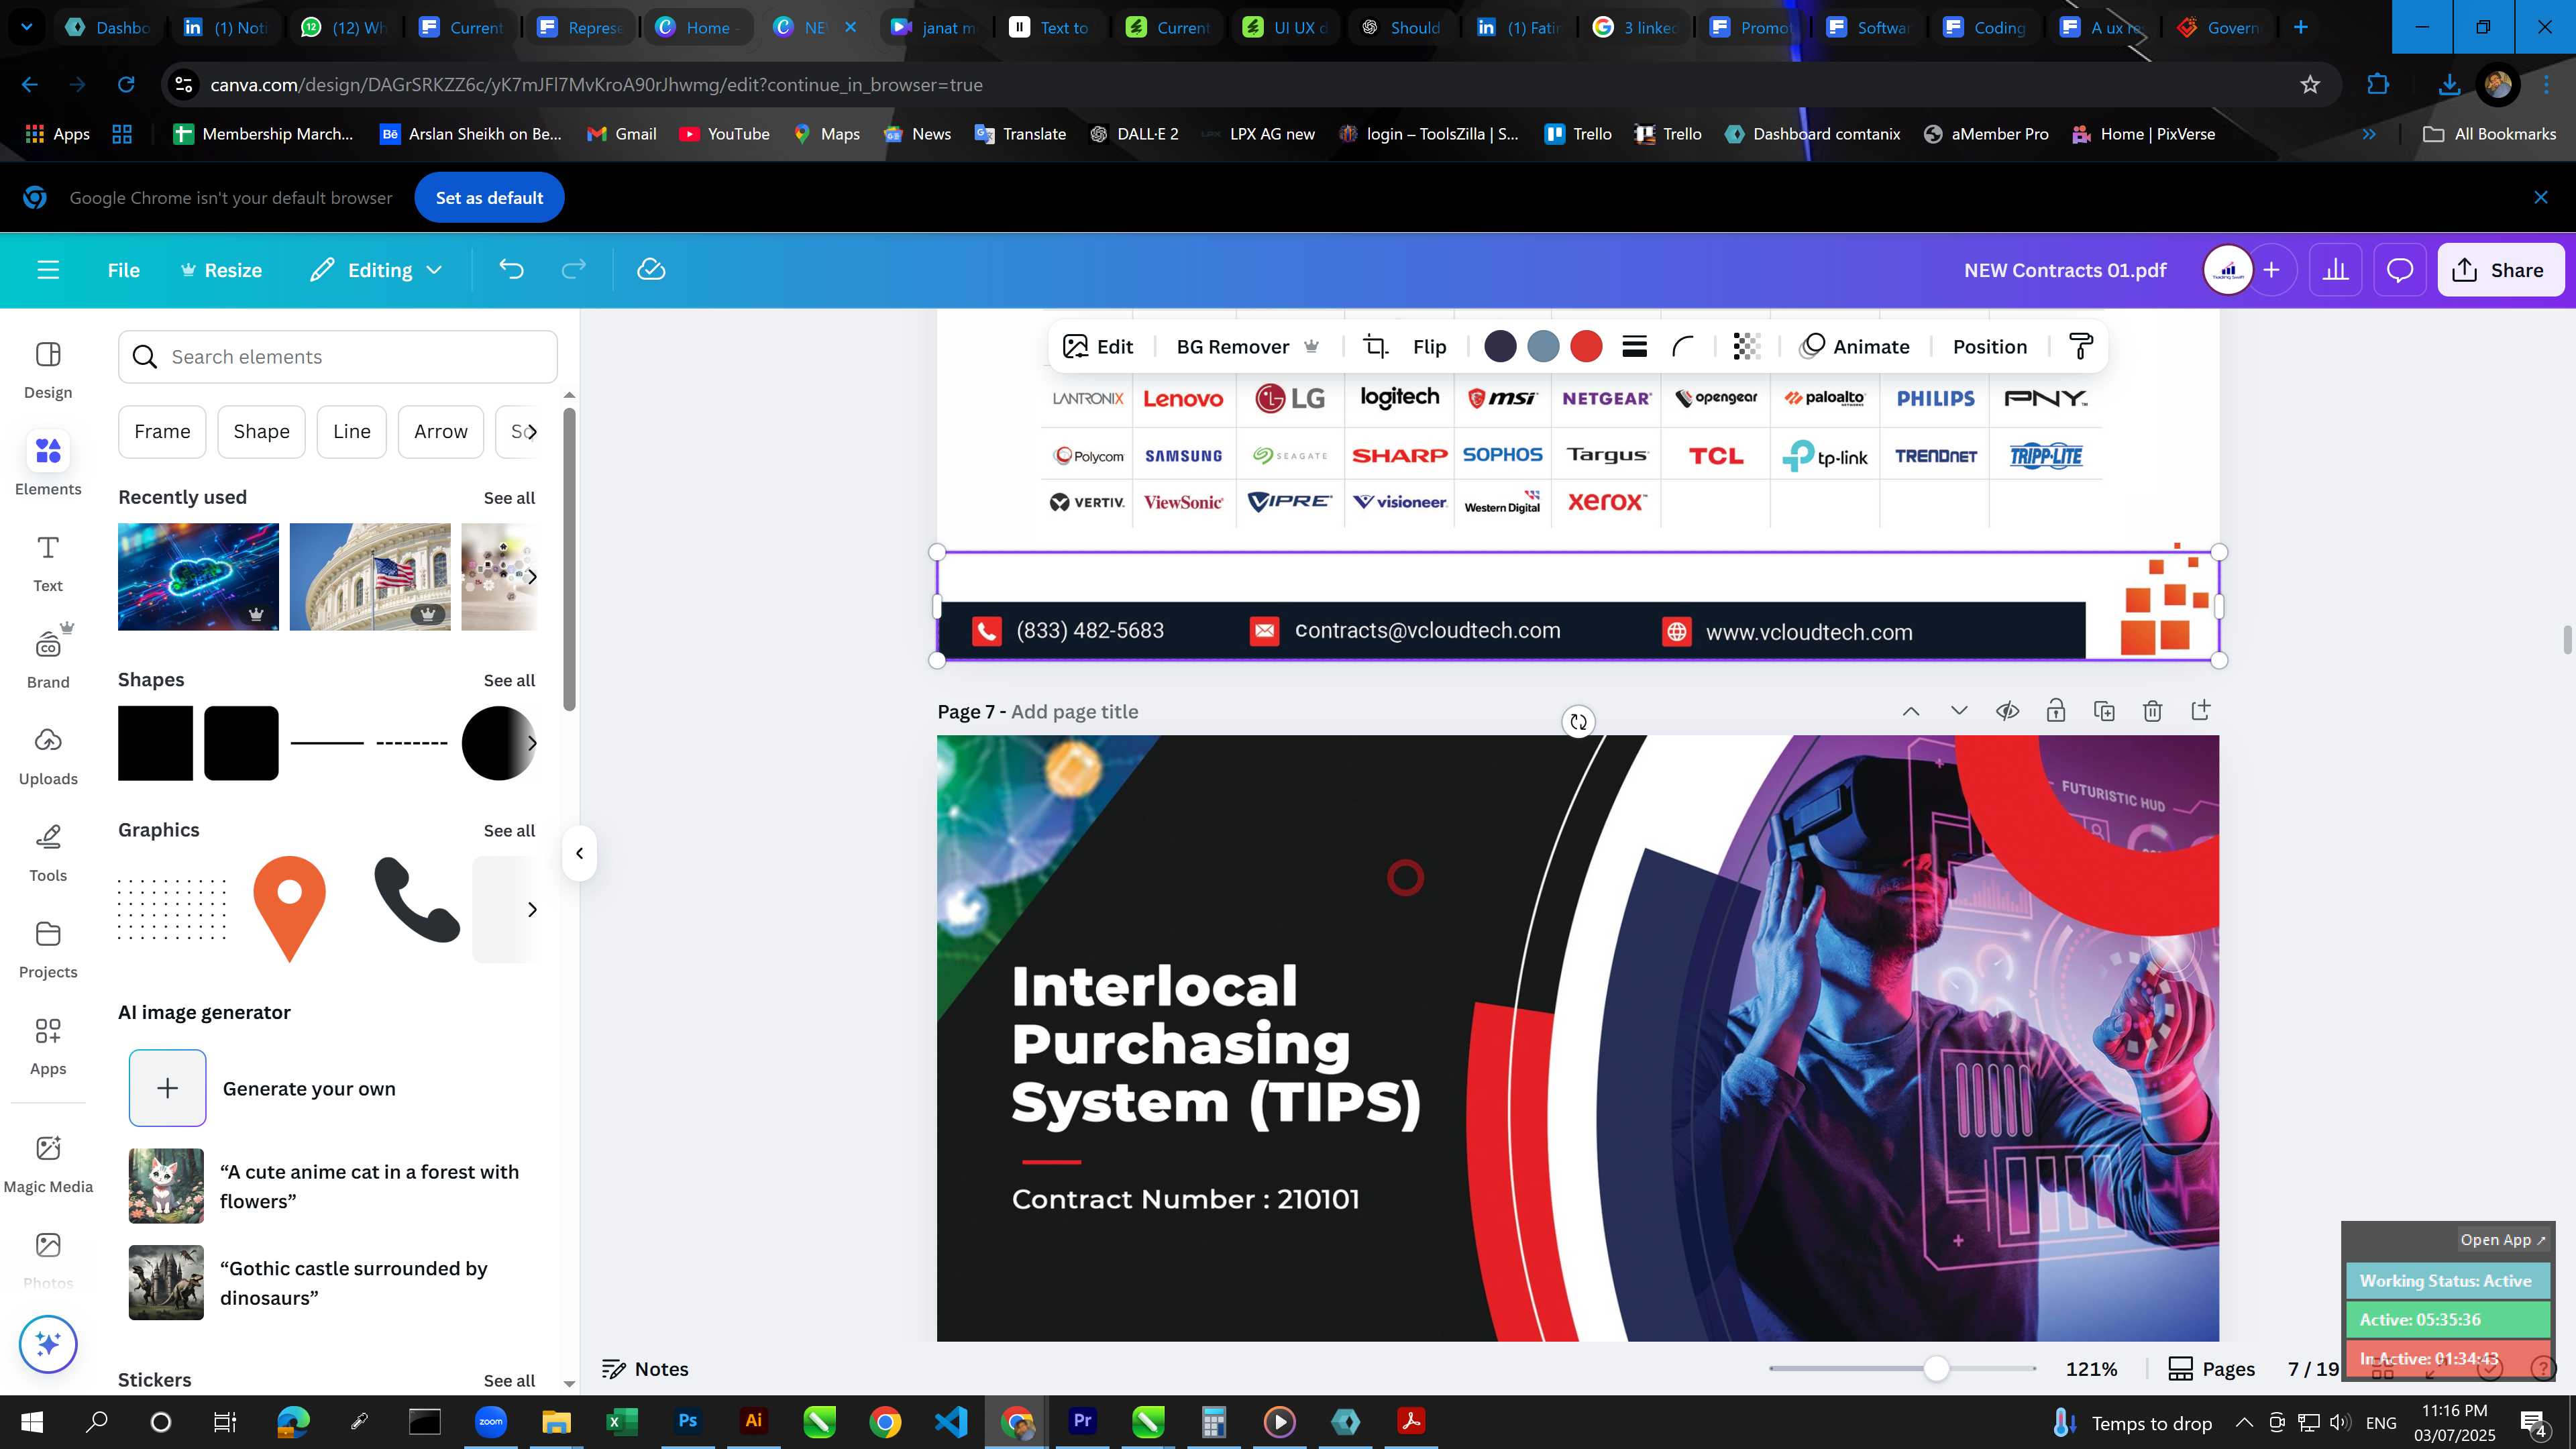Open the Editing mode dropdown
Image resolution: width=2576 pixels, height=1449 pixels.
click(x=376, y=270)
